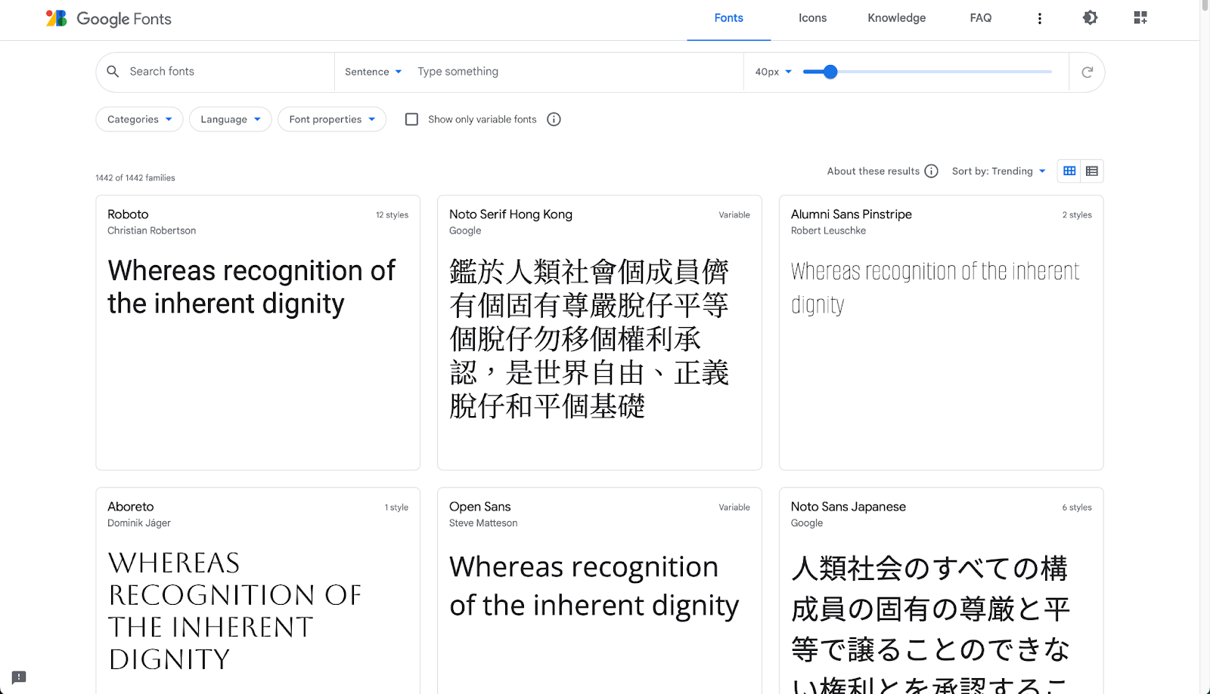Open the Noto Sans Japanese font
This screenshot has height=694, width=1210.
click(x=849, y=507)
